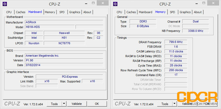The image size is (221, 109).
Task: Click FSB:DRAM ratio value 1:6
Action: pyautogui.click(x=176, y=47)
